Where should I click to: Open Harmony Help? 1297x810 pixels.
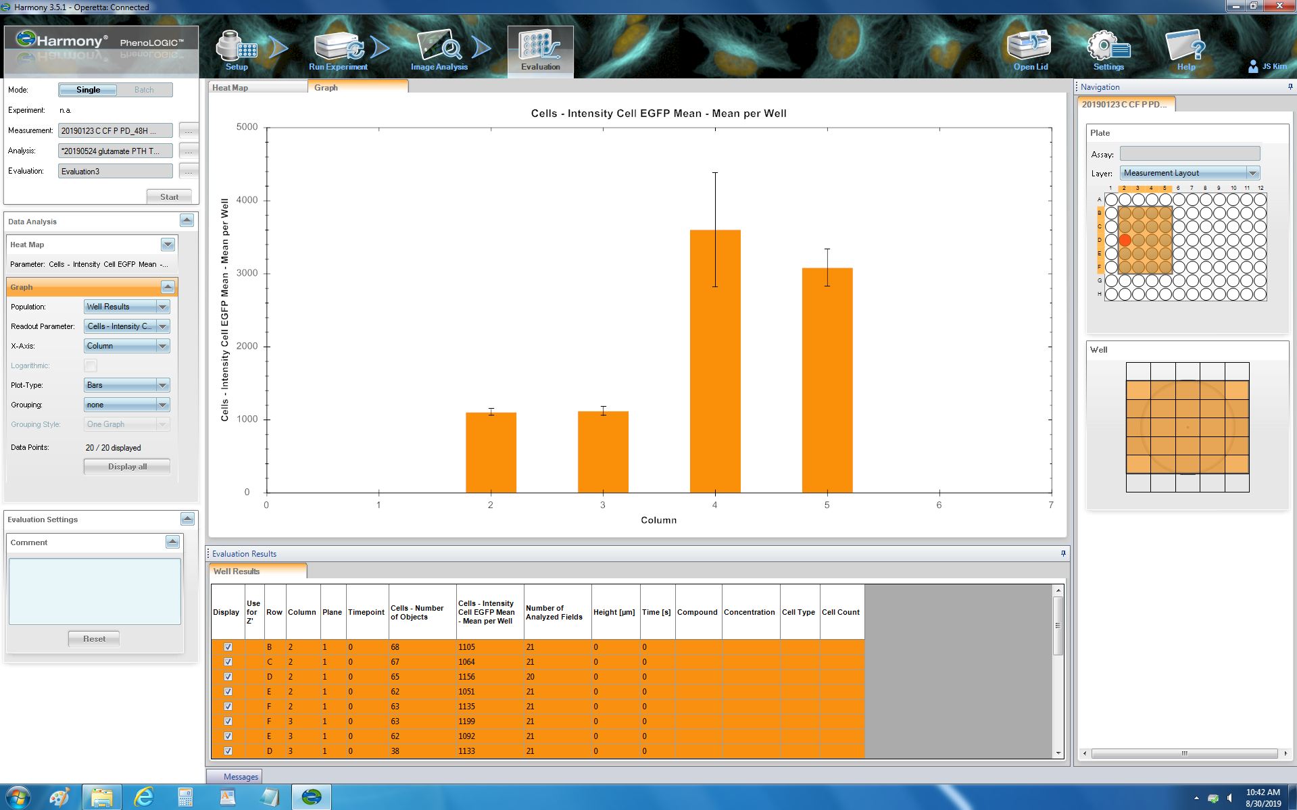pyautogui.click(x=1186, y=51)
